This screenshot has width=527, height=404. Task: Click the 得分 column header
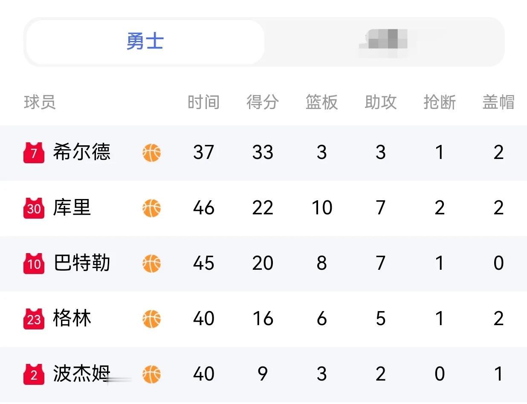click(263, 102)
